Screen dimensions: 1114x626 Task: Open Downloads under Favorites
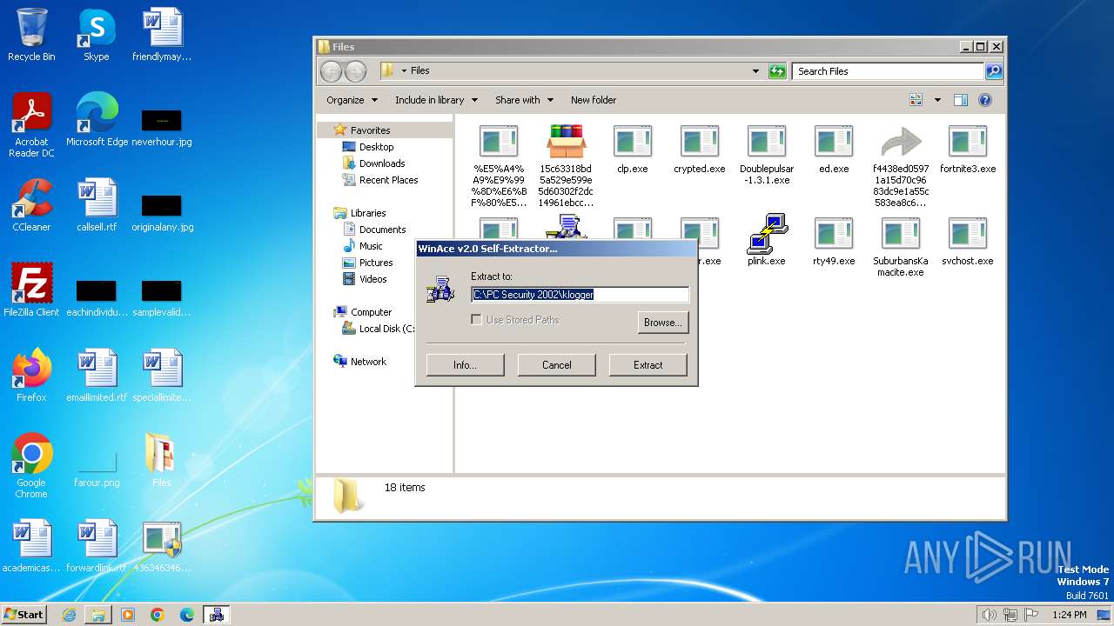(382, 163)
